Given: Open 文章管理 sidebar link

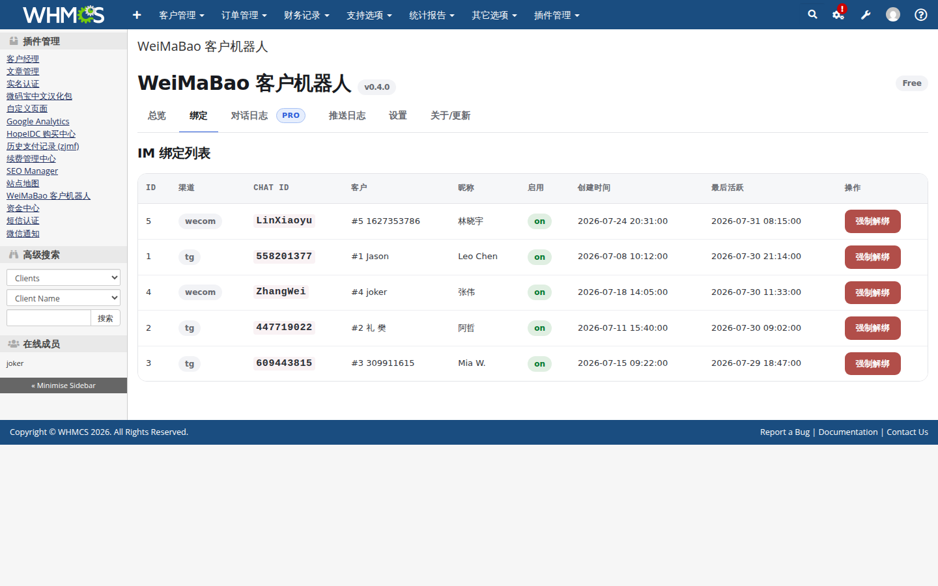Looking at the screenshot, I should [23, 72].
